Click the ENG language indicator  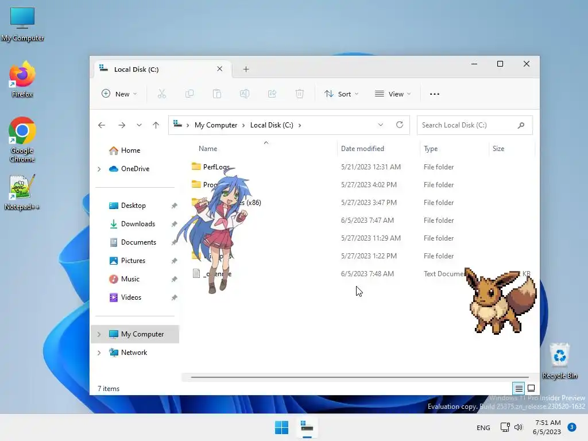pos(483,427)
